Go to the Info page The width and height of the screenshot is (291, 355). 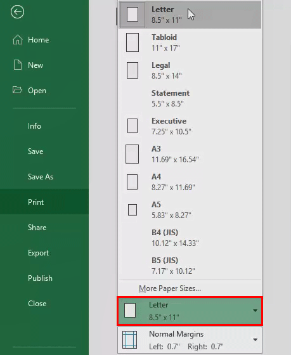[x=44, y=126]
